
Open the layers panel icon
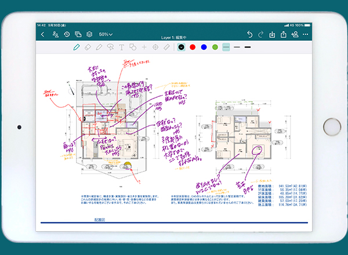click(x=89, y=35)
